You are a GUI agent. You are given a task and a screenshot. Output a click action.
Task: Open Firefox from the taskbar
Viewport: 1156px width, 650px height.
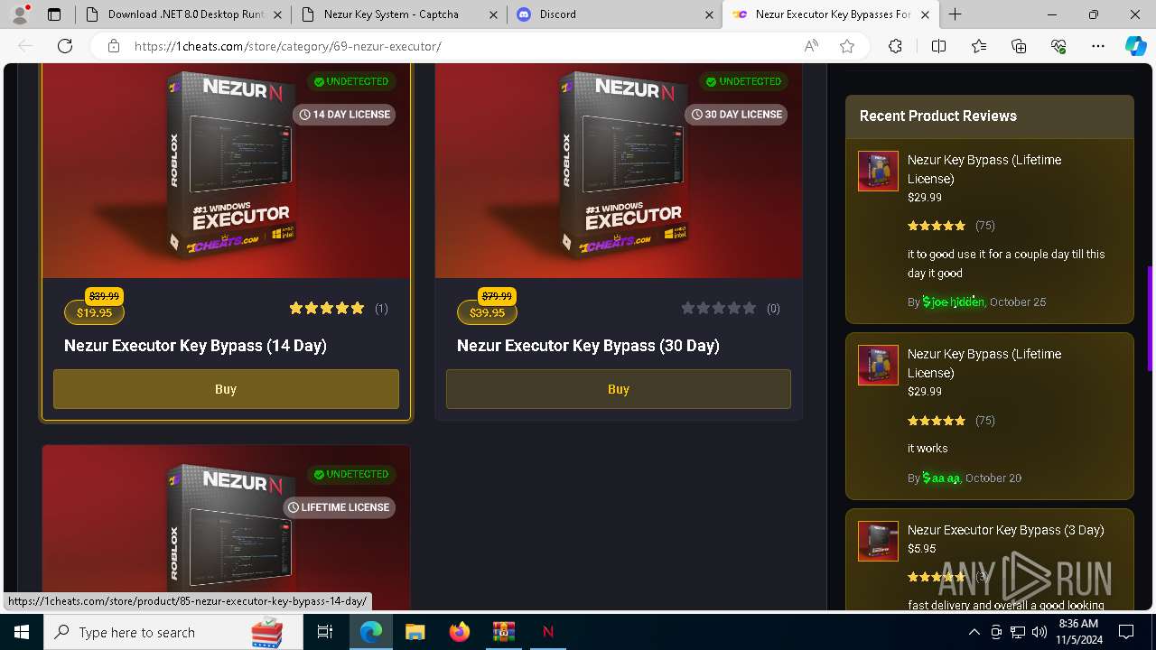coord(460,632)
